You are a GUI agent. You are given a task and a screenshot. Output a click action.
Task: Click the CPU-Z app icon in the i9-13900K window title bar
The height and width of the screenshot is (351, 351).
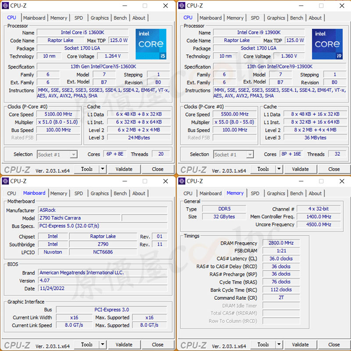tap(182, 6)
